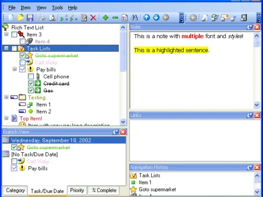The image size is (263, 197).
Task: Click the gray left arrow after the blue down arrow
Action: (x=166, y=17)
